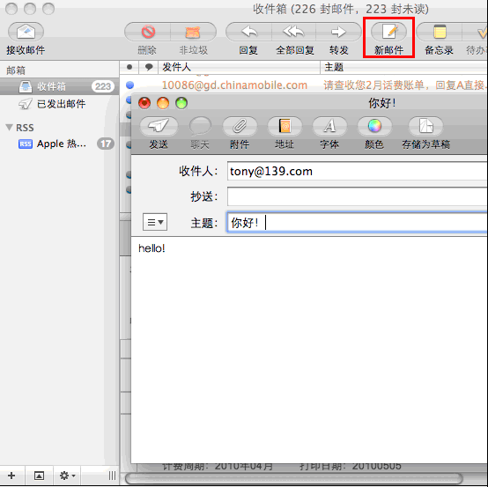Forward message with 转发 arrow

point(338,32)
